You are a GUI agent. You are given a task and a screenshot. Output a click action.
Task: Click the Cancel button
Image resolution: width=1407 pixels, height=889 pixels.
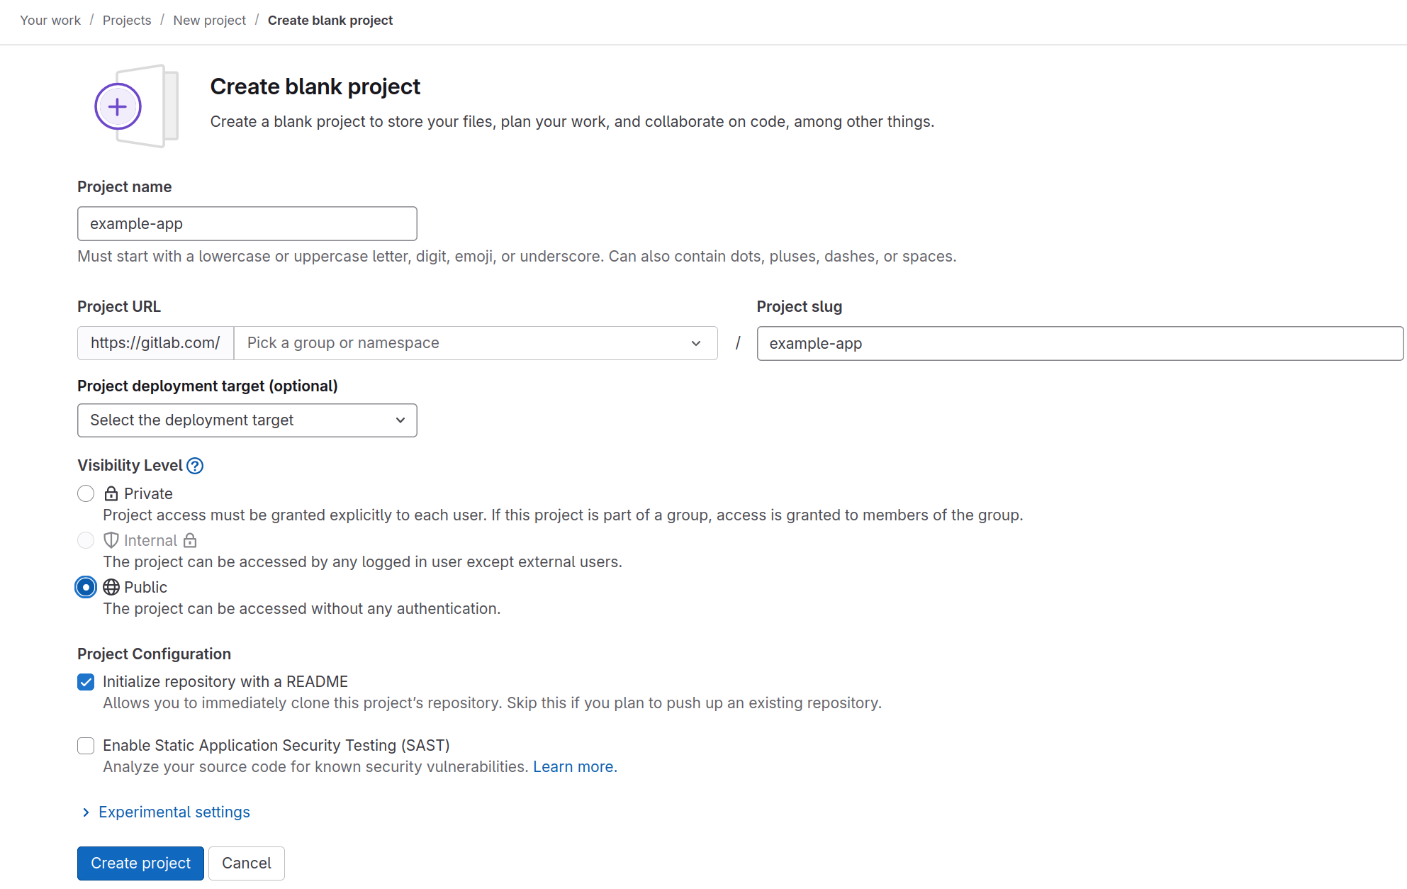coord(247,863)
